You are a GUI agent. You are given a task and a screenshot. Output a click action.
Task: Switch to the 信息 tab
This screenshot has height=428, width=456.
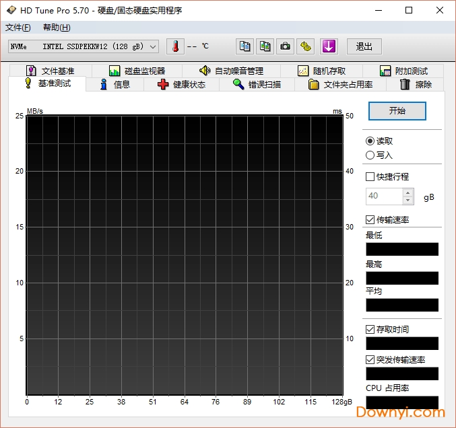[x=115, y=85]
